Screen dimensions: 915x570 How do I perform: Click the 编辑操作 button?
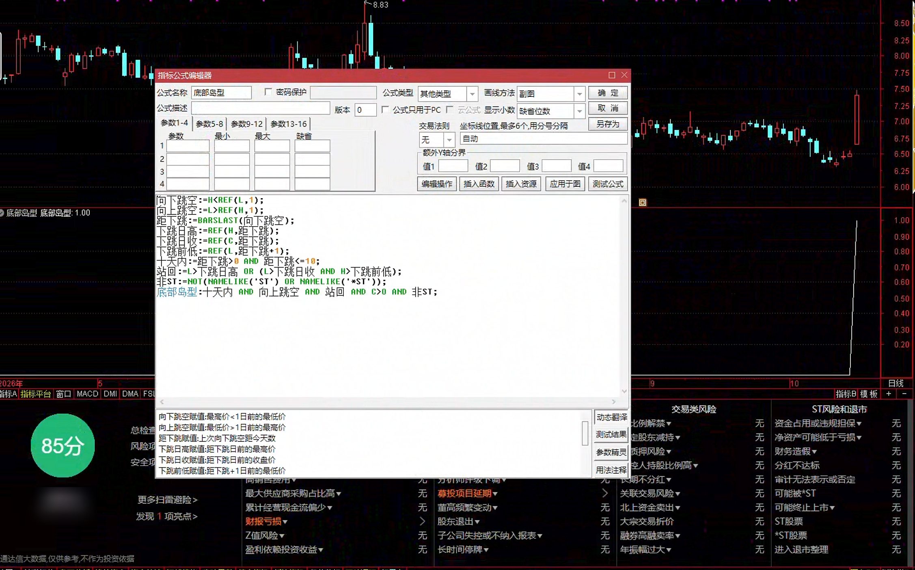click(x=437, y=184)
